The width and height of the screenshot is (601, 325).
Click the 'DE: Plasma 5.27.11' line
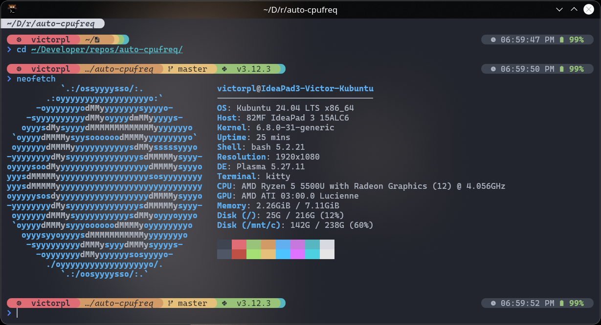(261, 166)
